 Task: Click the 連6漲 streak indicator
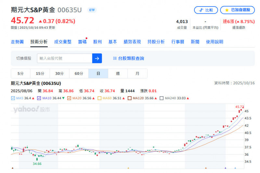pyautogui.click(x=239, y=21)
